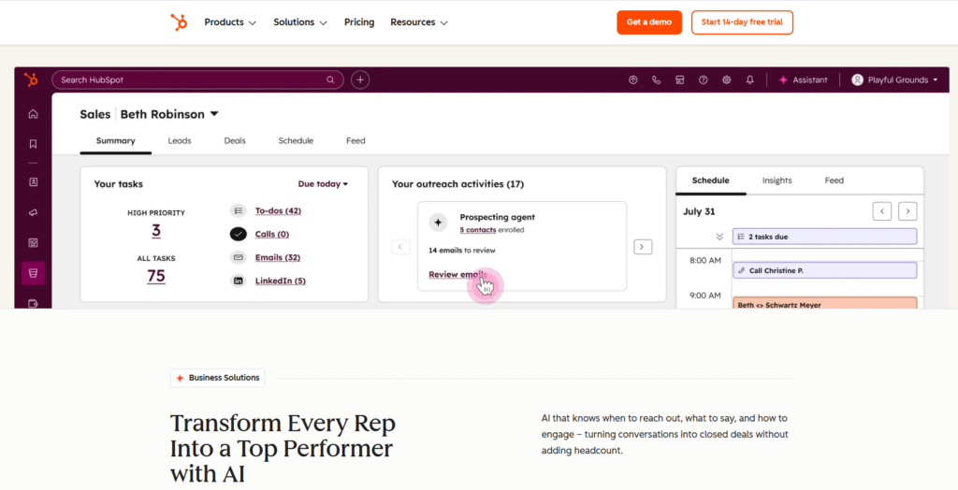Open the Marketing megaphone sidebar icon
The height and width of the screenshot is (490, 958).
pyautogui.click(x=33, y=212)
